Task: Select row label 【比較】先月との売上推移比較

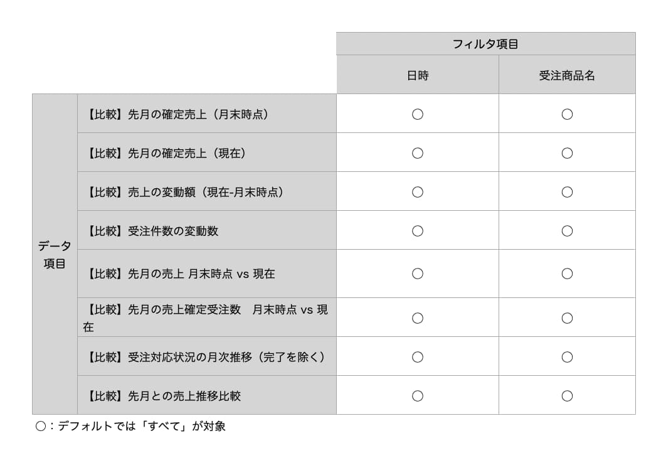Action: (162, 396)
